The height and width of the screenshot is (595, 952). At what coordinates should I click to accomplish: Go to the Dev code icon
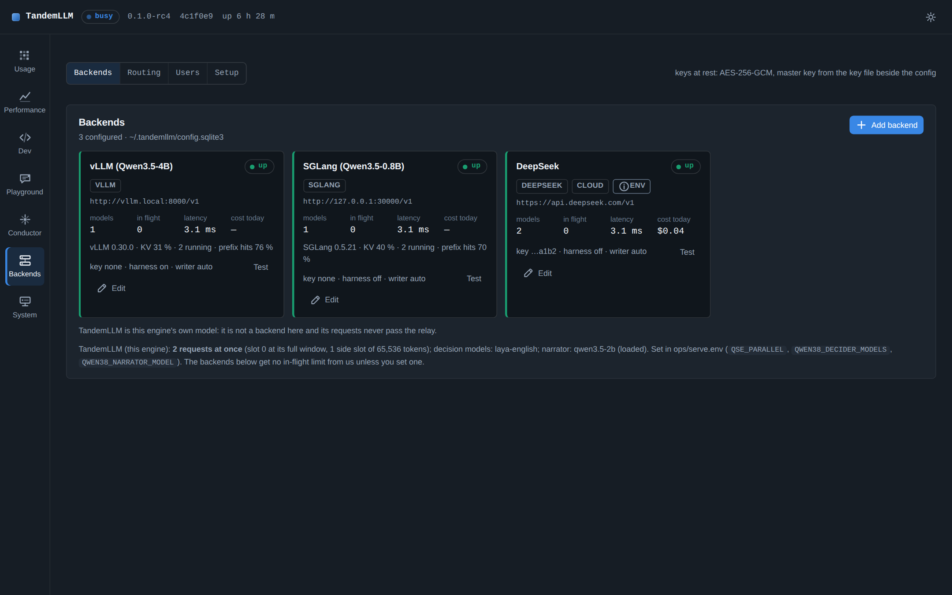(x=25, y=138)
